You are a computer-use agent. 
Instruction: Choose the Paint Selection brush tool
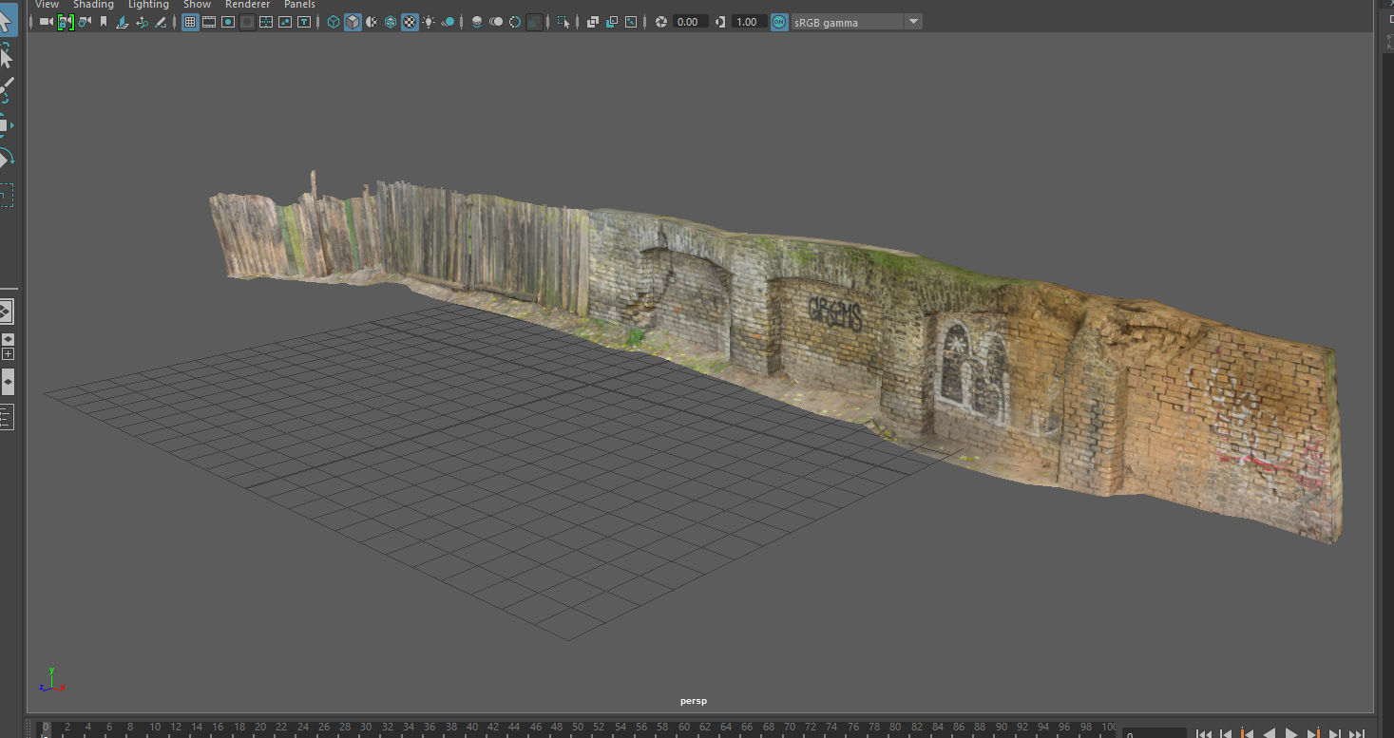click(6, 90)
